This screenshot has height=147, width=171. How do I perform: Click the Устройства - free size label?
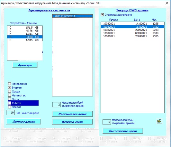23,23
